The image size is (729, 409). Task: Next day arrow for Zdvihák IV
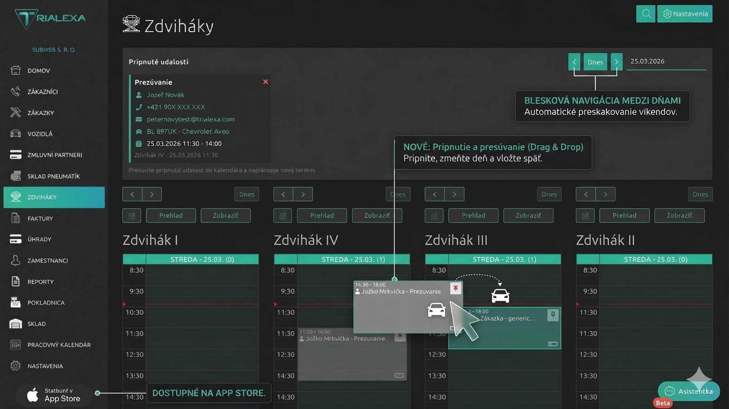pos(303,194)
